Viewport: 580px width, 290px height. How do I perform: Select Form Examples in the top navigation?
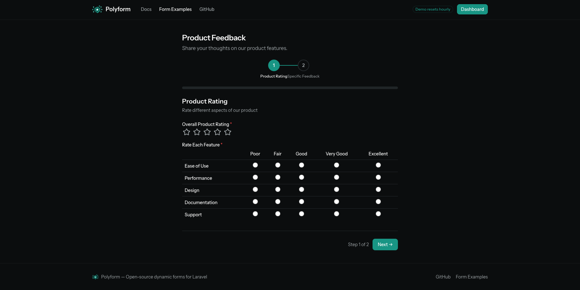(175, 9)
